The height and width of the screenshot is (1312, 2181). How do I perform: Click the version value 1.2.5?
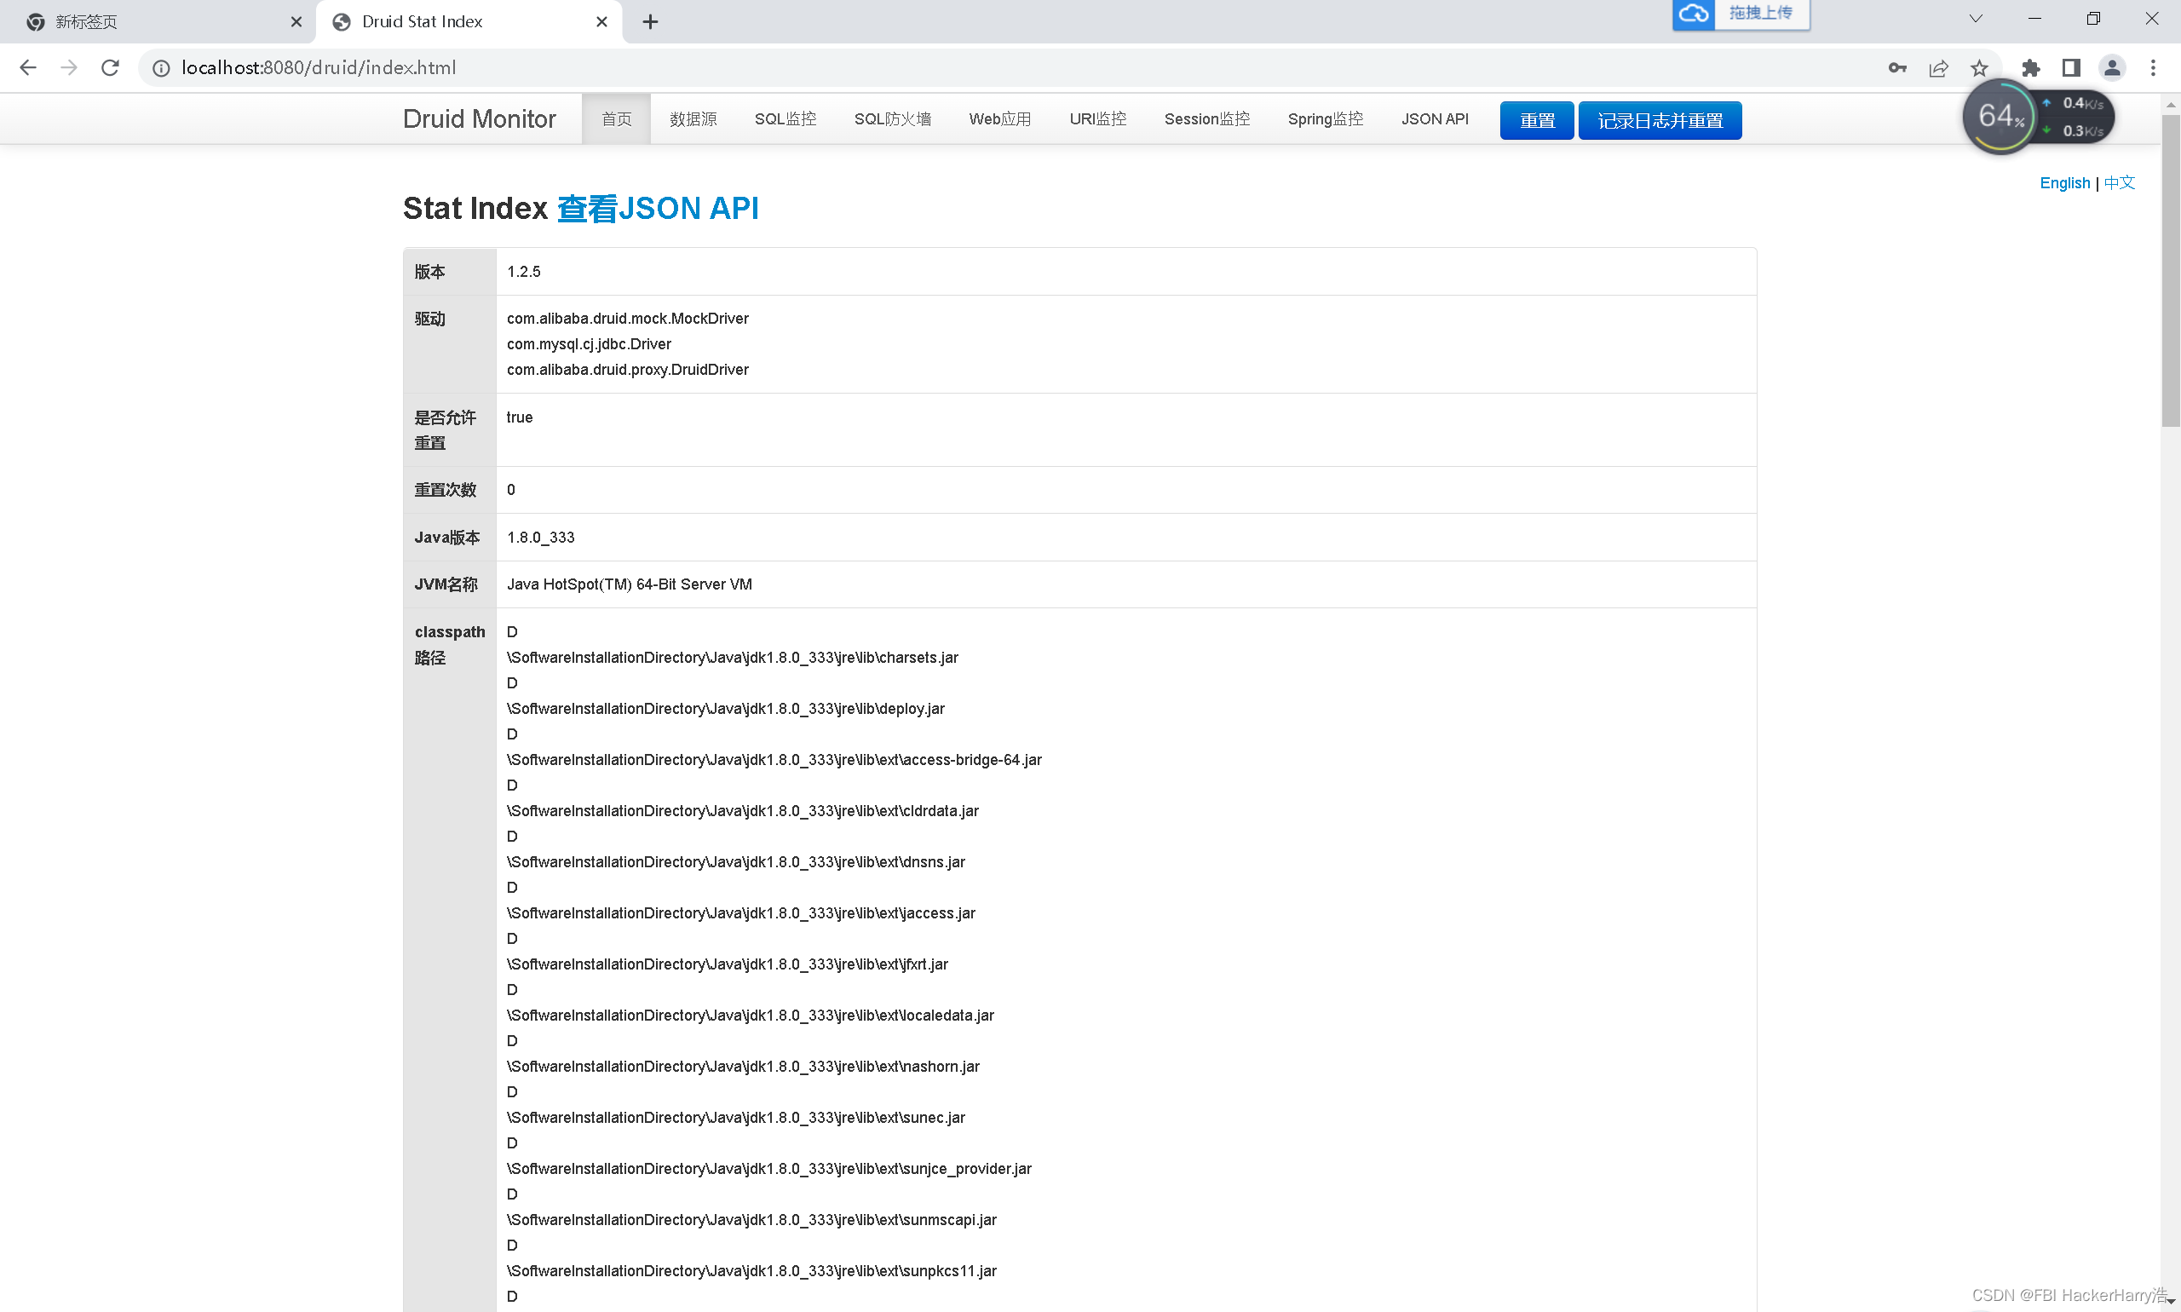pos(523,273)
